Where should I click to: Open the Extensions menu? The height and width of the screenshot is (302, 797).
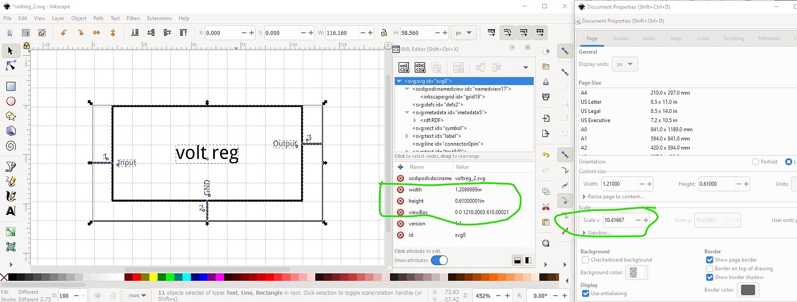[x=159, y=18]
